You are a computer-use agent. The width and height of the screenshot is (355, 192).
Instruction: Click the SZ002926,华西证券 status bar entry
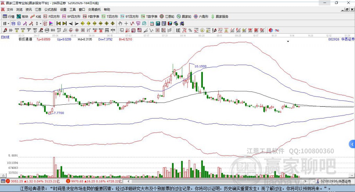click(334, 181)
